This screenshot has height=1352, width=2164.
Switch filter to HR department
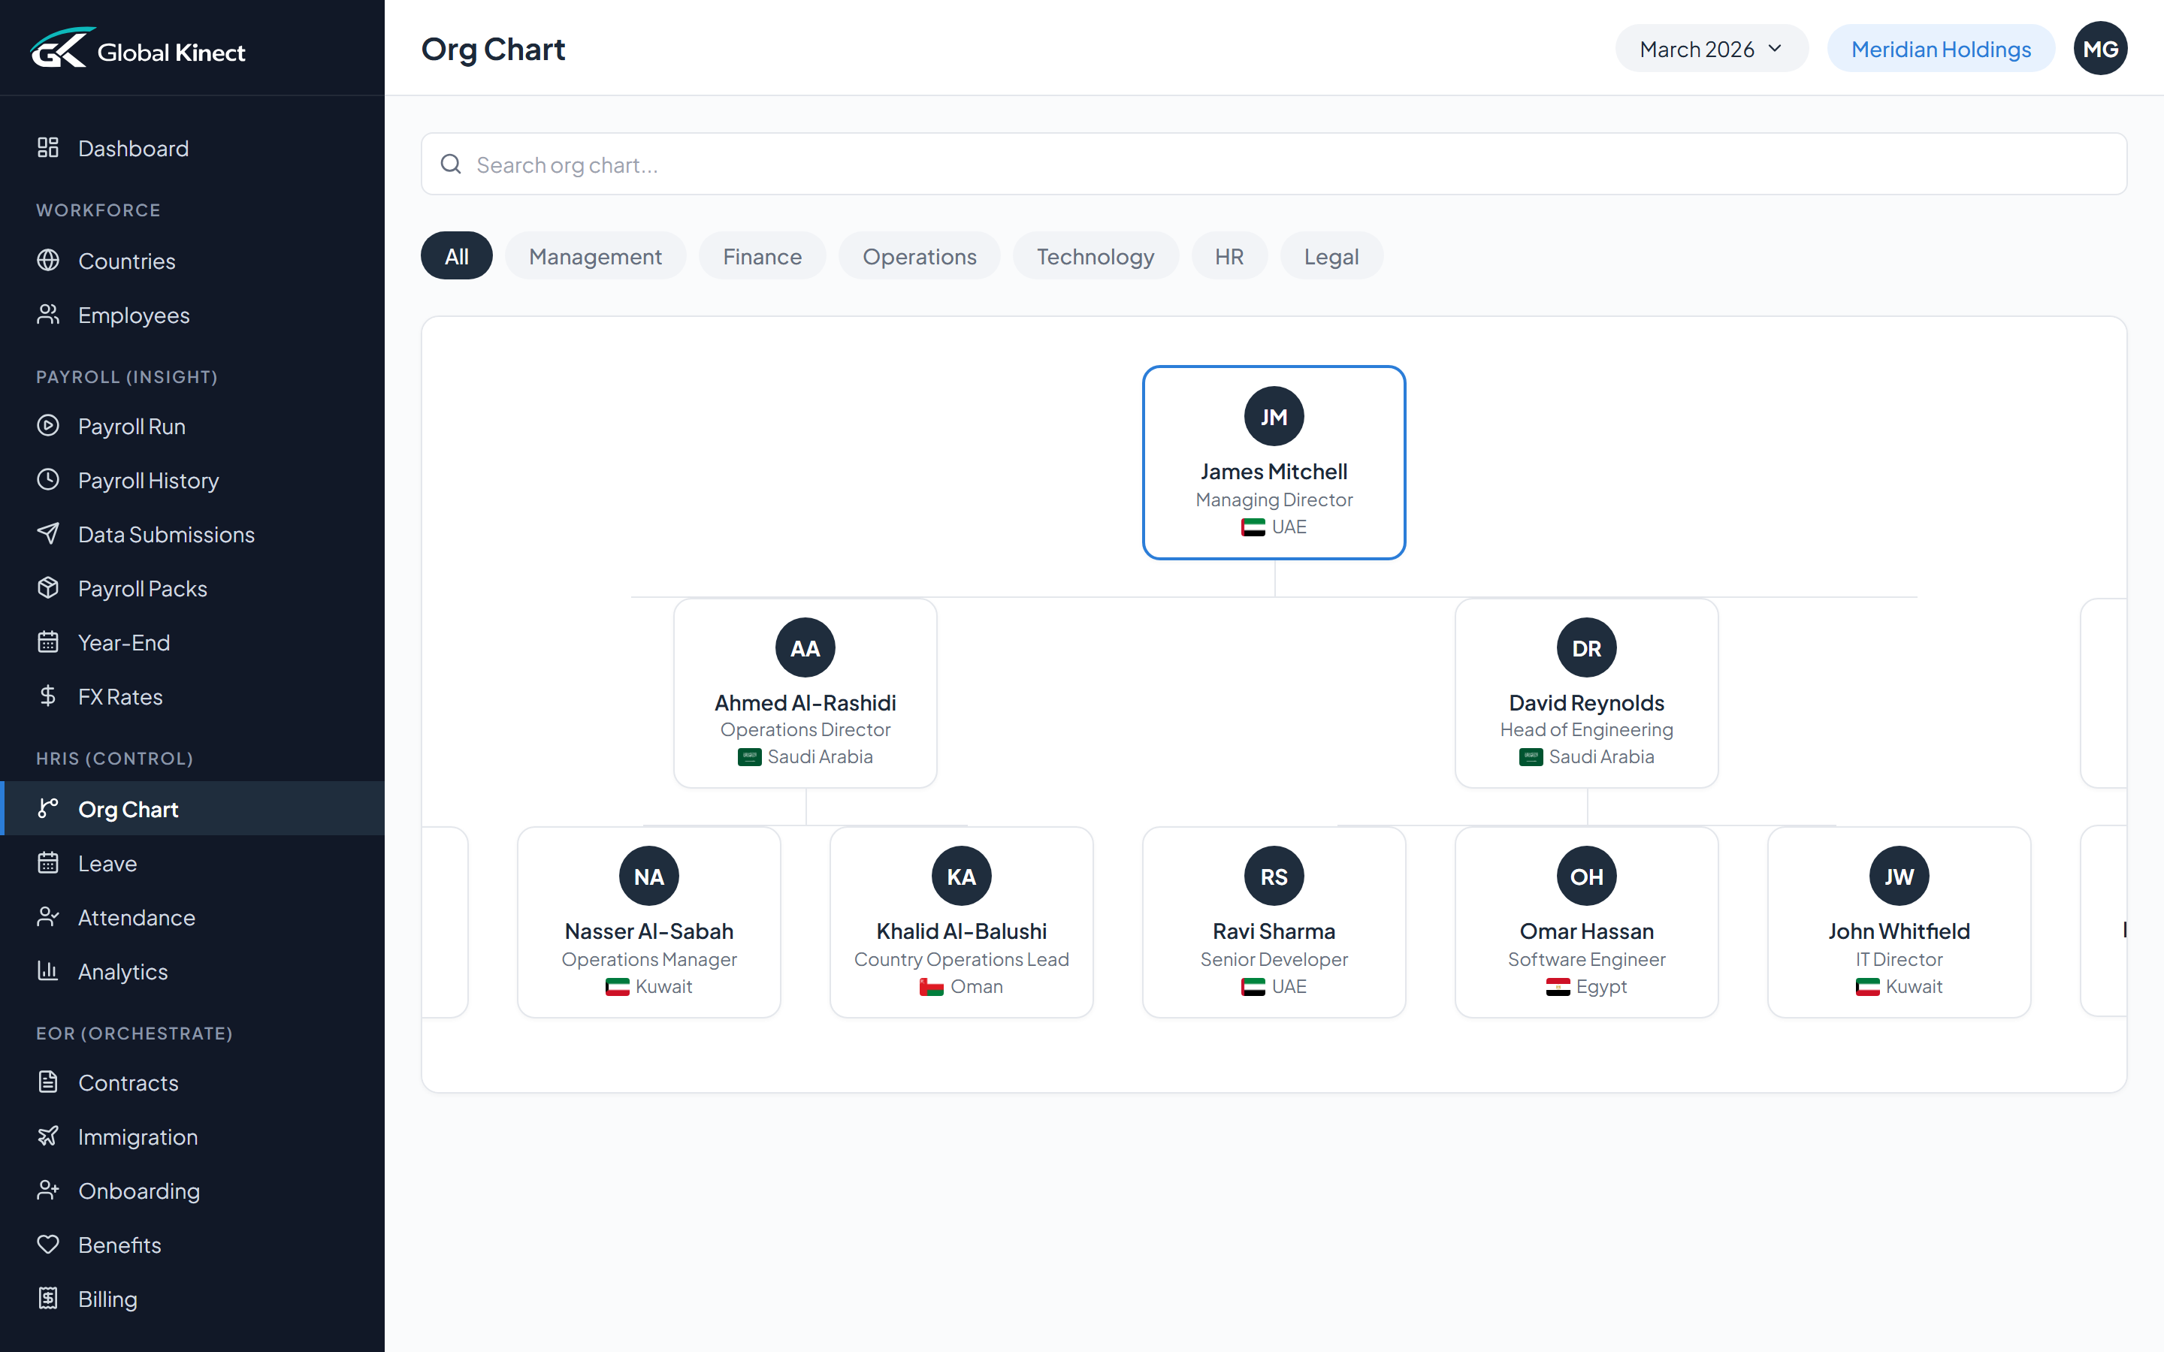(x=1229, y=255)
